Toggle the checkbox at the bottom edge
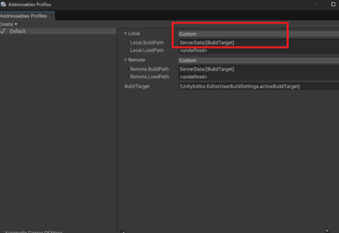The image size is (339, 233). [123, 232]
